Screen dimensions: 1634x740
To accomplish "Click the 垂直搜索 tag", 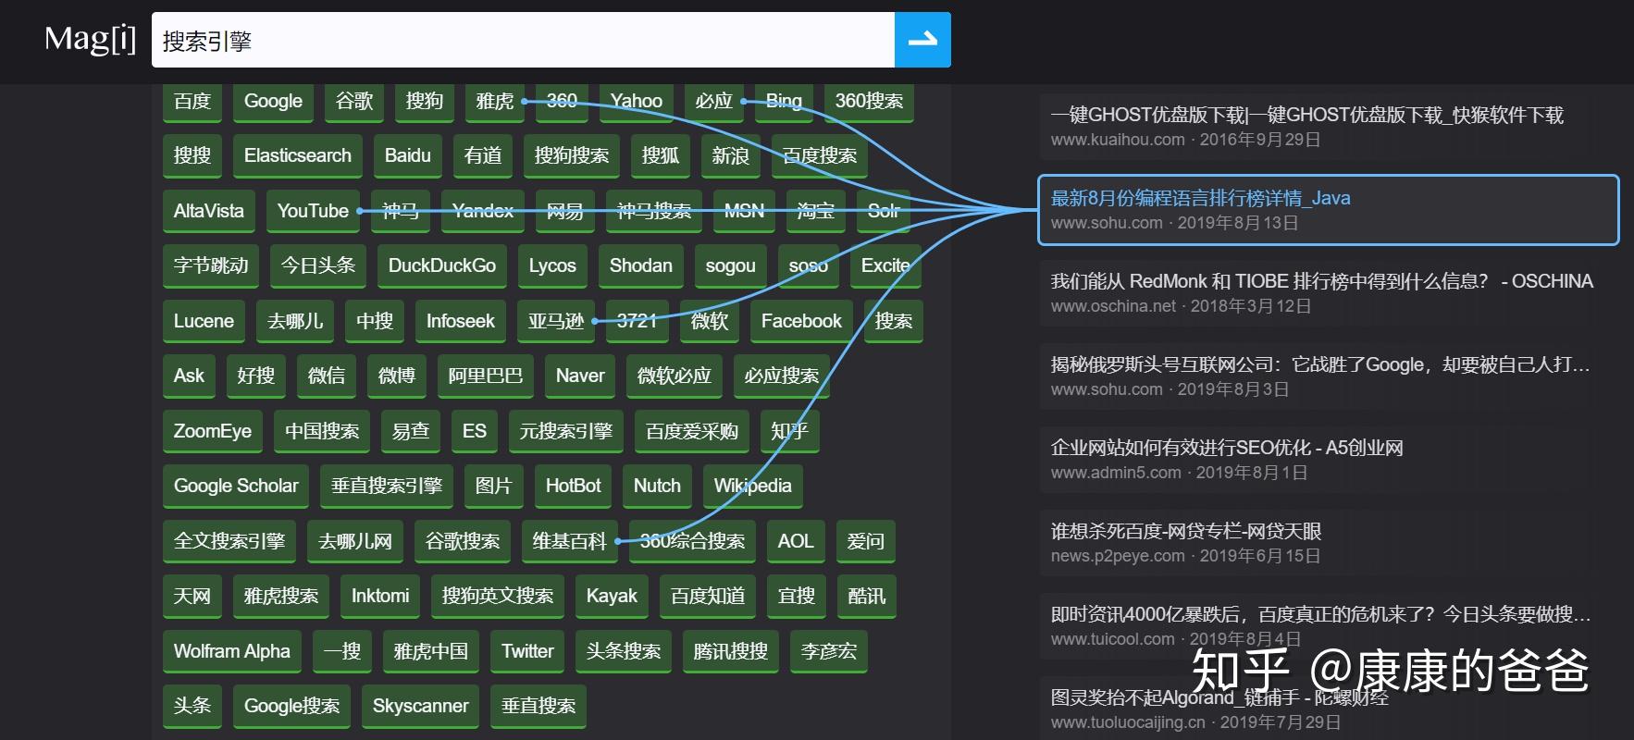I will [x=538, y=706].
